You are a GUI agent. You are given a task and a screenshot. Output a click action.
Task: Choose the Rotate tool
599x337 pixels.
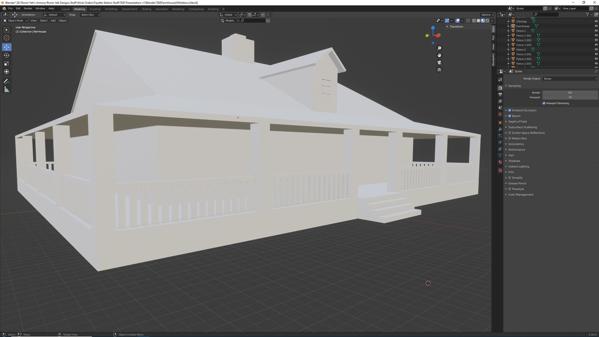[x=7, y=55]
